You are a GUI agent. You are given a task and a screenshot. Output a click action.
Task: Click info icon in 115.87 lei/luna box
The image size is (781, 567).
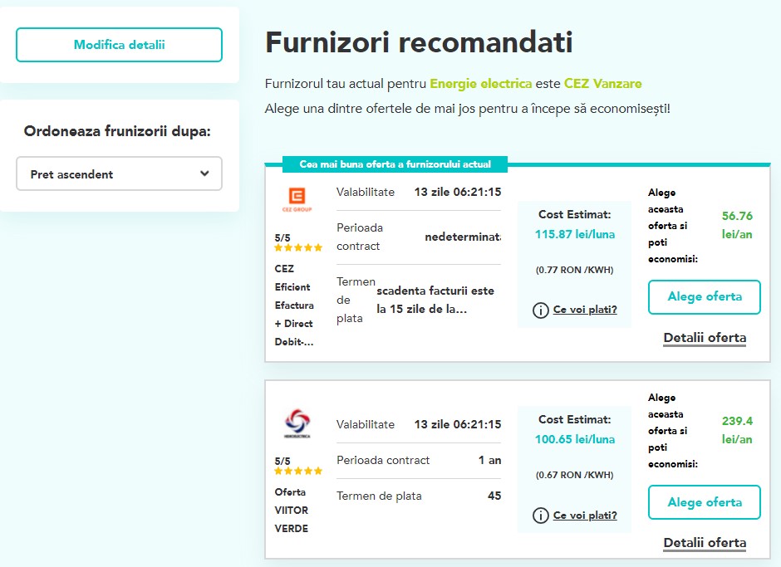[540, 310]
